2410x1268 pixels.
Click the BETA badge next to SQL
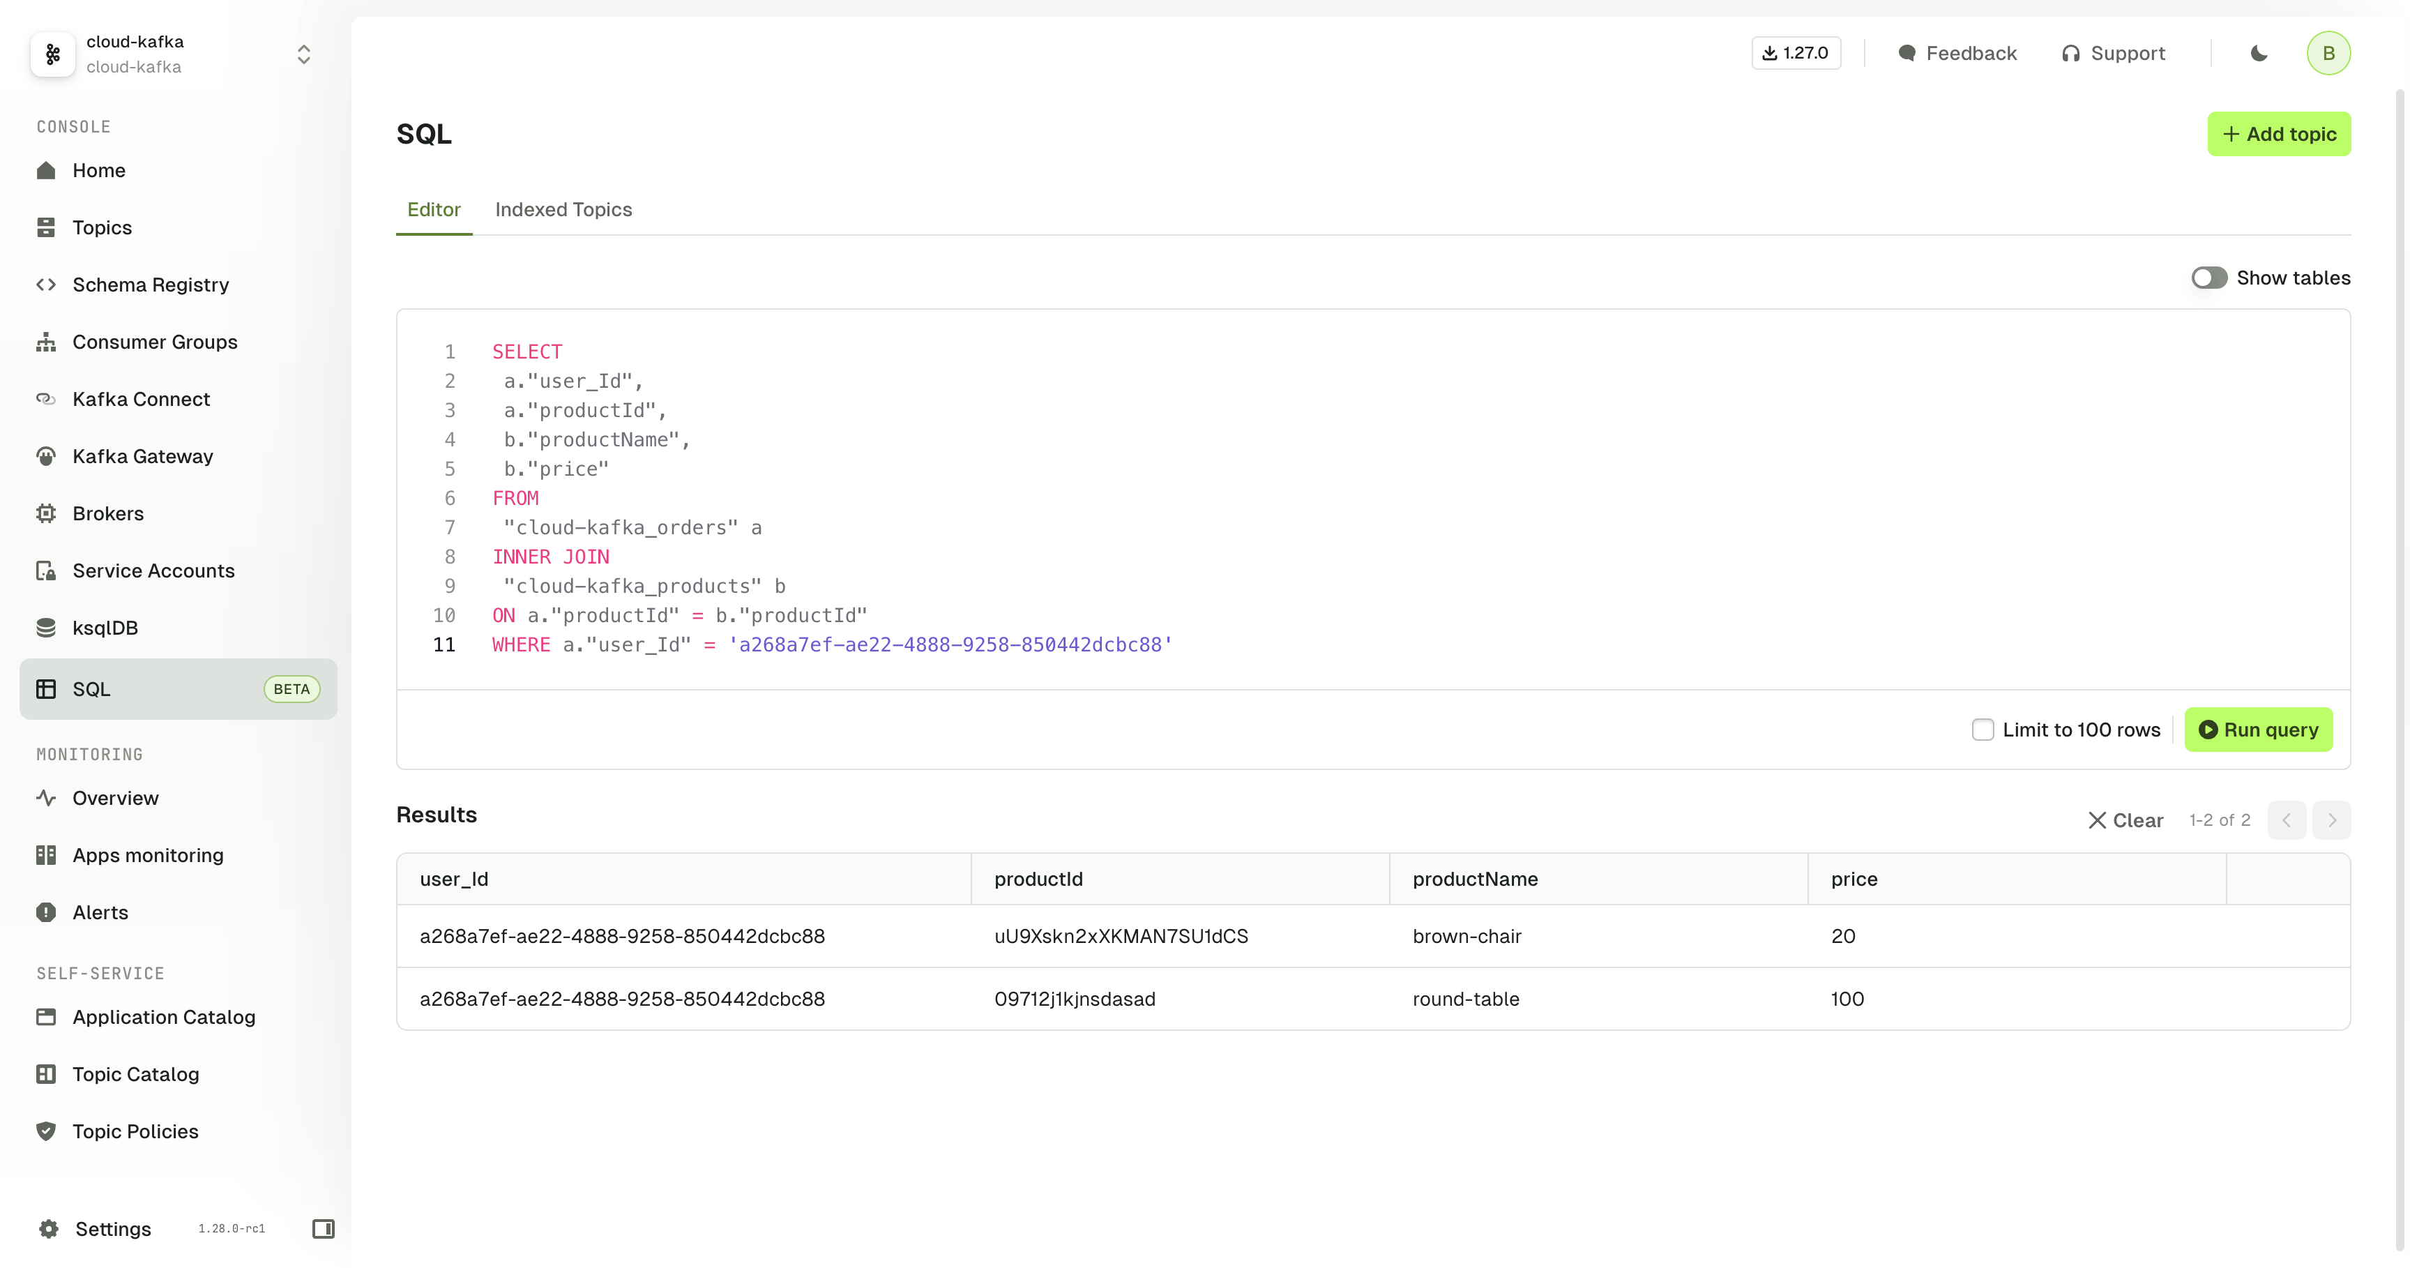coord(291,688)
